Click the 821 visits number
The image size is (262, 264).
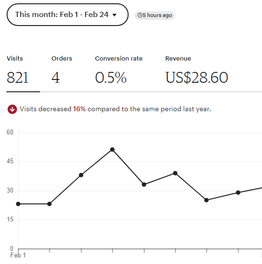tap(17, 78)
